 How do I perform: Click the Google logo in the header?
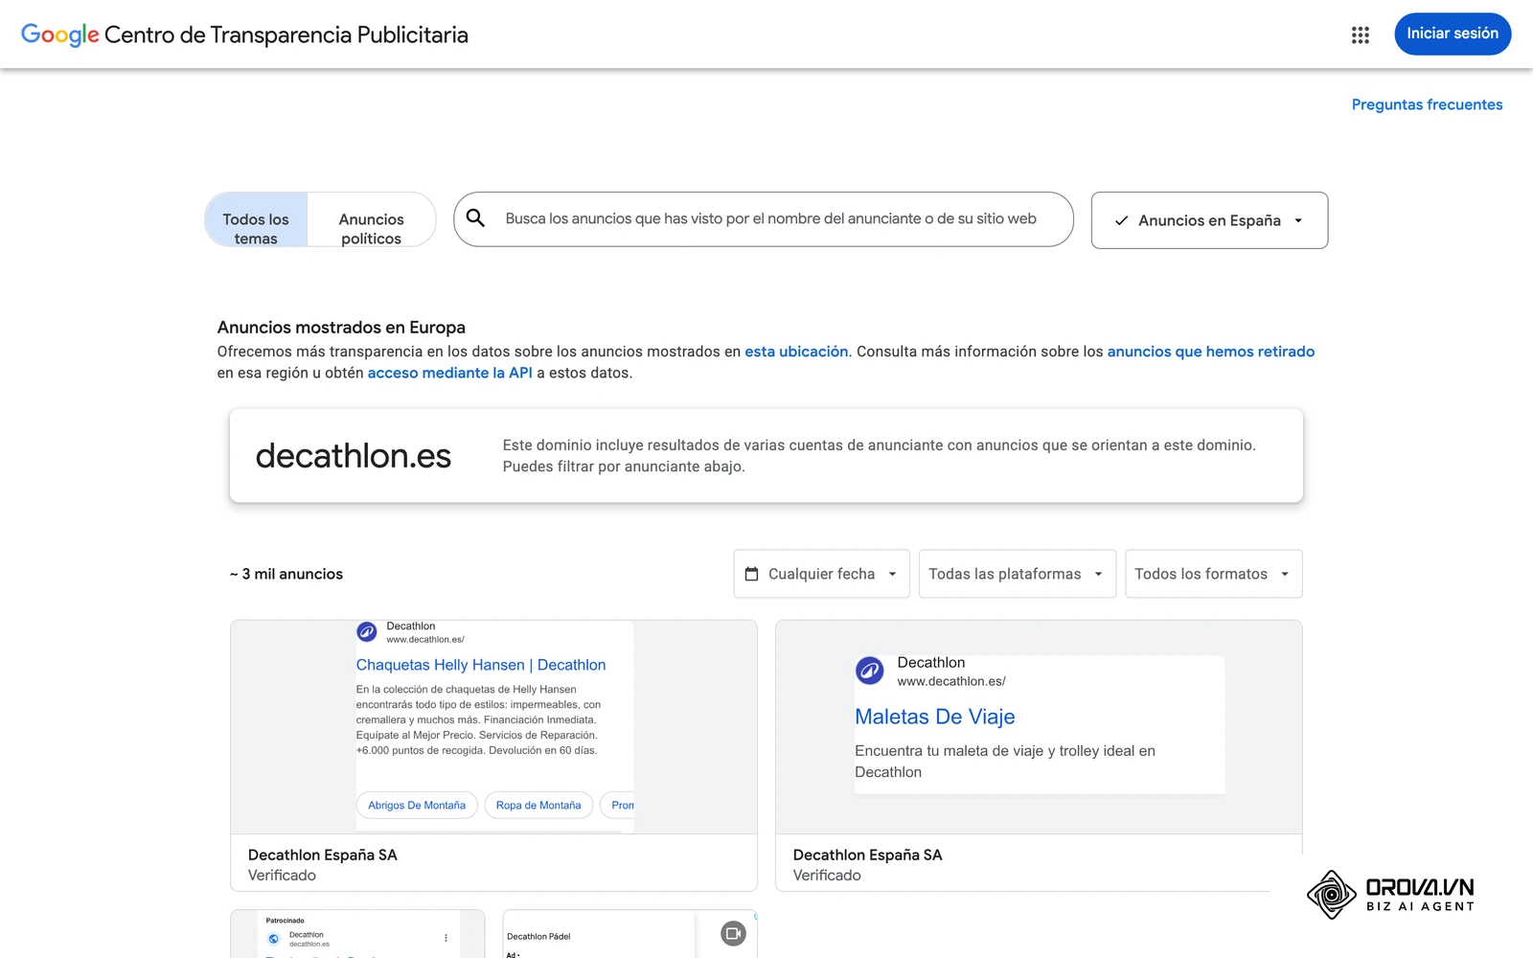(x=60, y=35)
